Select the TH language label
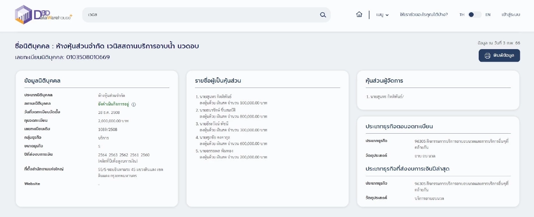Screen dimensions: 534x217 (462, 15)
